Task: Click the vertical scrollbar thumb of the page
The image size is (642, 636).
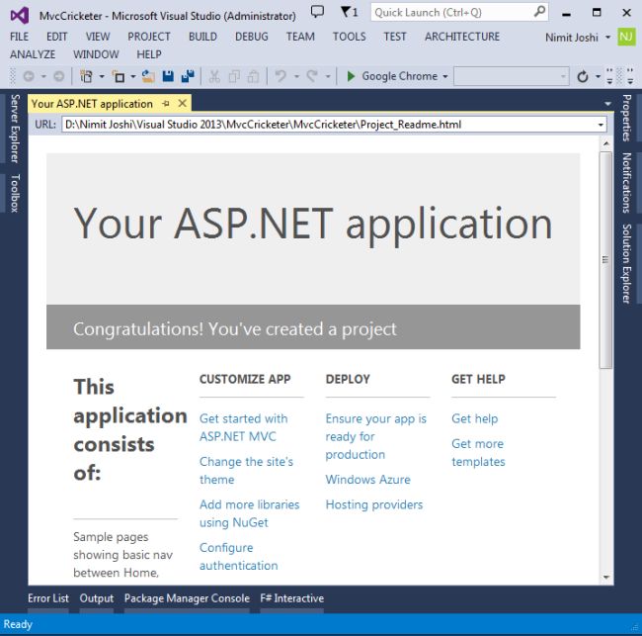Action: pyautogui.click(x=605, y=259)
